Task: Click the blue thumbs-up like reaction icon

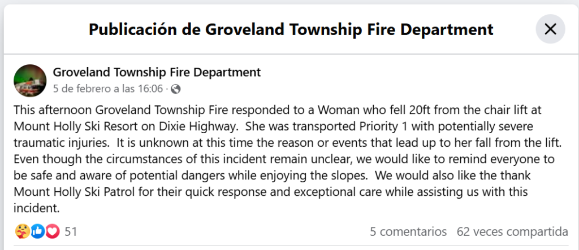Action: pos(37,231)
